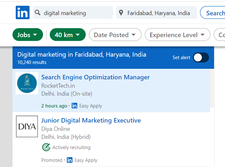225x167 pixels.
Task: Open Search Engine Optimization Manager job
Action: pyautogui.click(x=95, y=77)
